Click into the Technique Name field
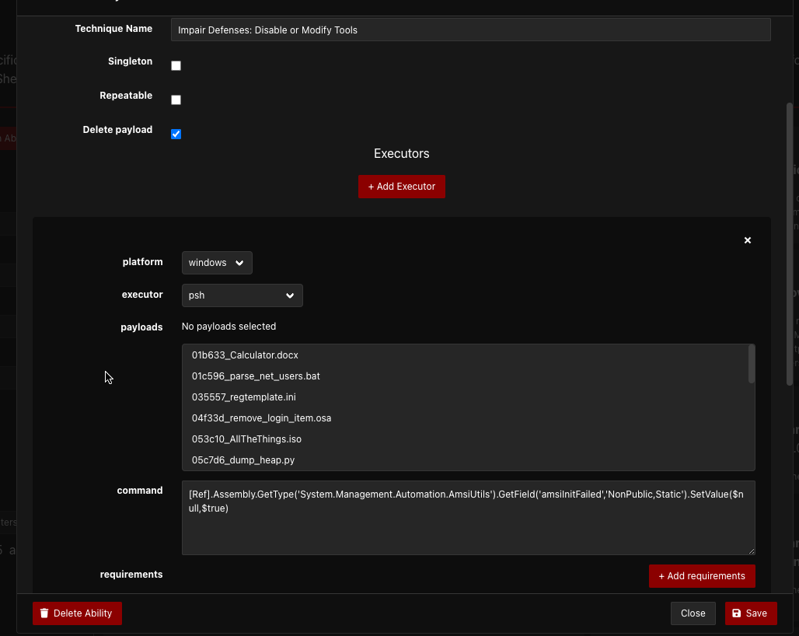Viewport: 799px width, 636px height. click(470, 30)
